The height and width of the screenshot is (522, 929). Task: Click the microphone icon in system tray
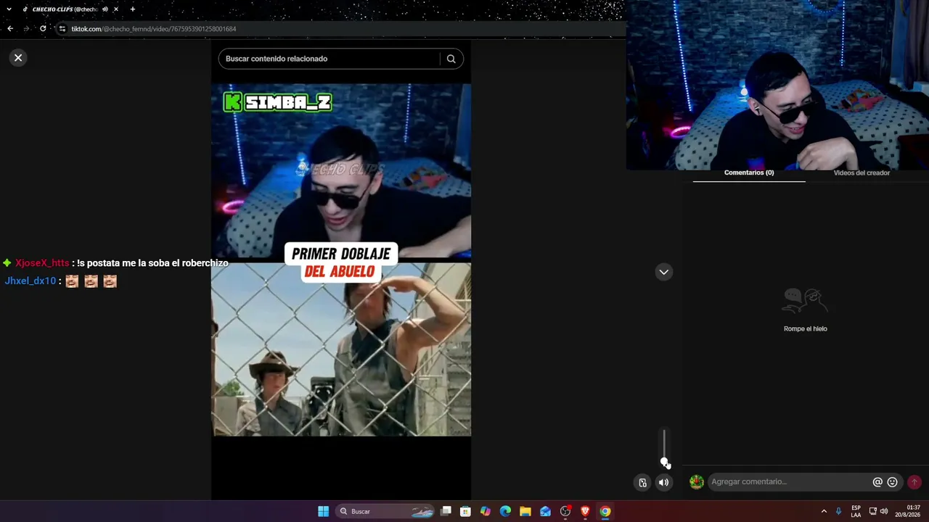tap(839, 511)
